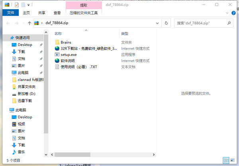Switch to the large icons view icon
Image resolution: width=239 pixels, height=166 pixels.
point(233,160)
